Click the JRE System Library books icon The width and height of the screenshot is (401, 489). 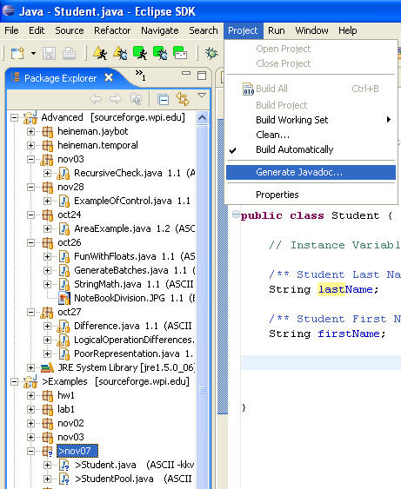[x=48, y=367]
